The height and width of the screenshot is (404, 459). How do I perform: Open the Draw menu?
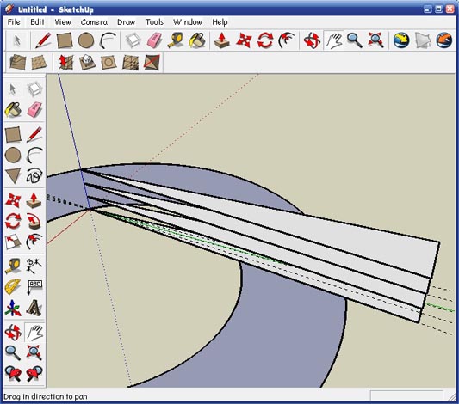coord(127,22)
